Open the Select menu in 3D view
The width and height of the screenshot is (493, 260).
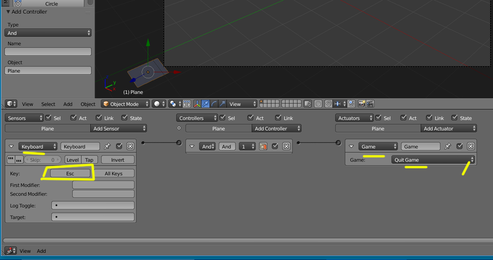(x=48, y=104)
